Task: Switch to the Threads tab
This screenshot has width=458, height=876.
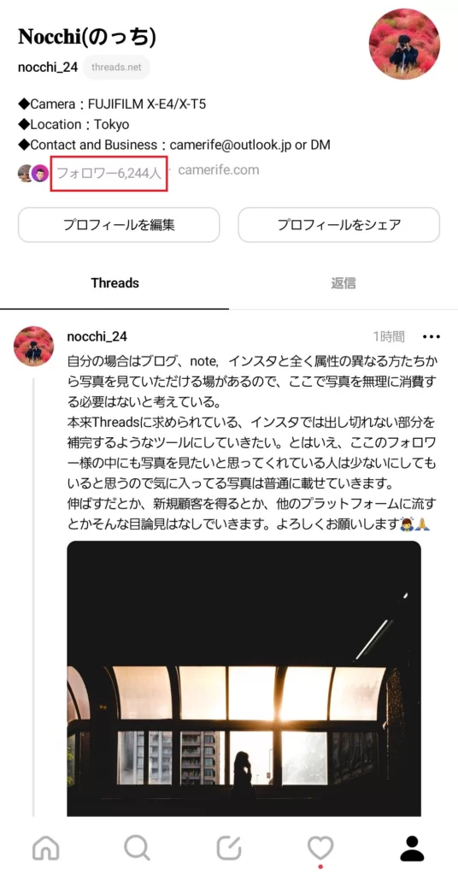Action: (114, 283)
